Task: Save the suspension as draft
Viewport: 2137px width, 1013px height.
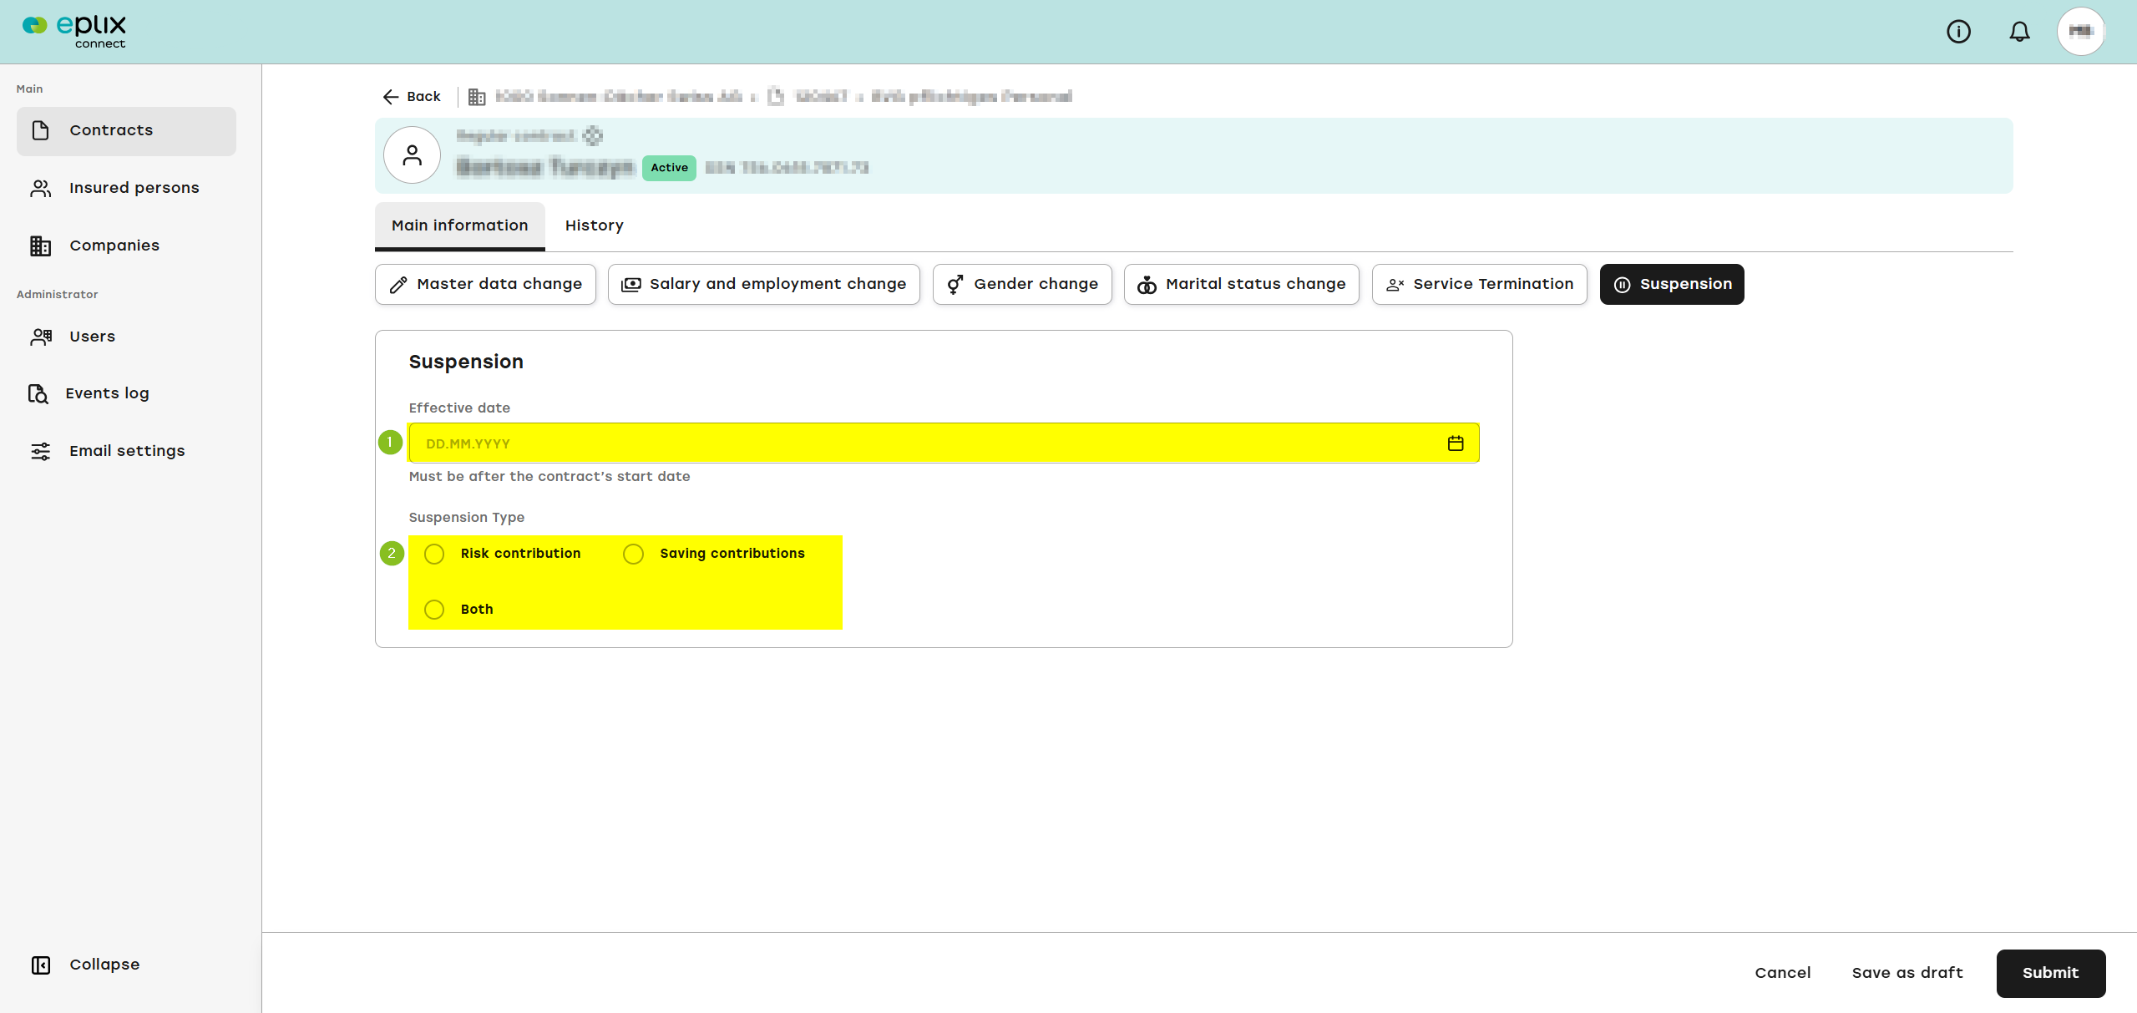Action: (1907, 973)
